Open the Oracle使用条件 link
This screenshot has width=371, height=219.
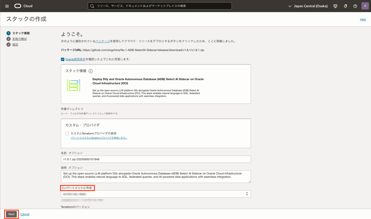pos(75,59)
